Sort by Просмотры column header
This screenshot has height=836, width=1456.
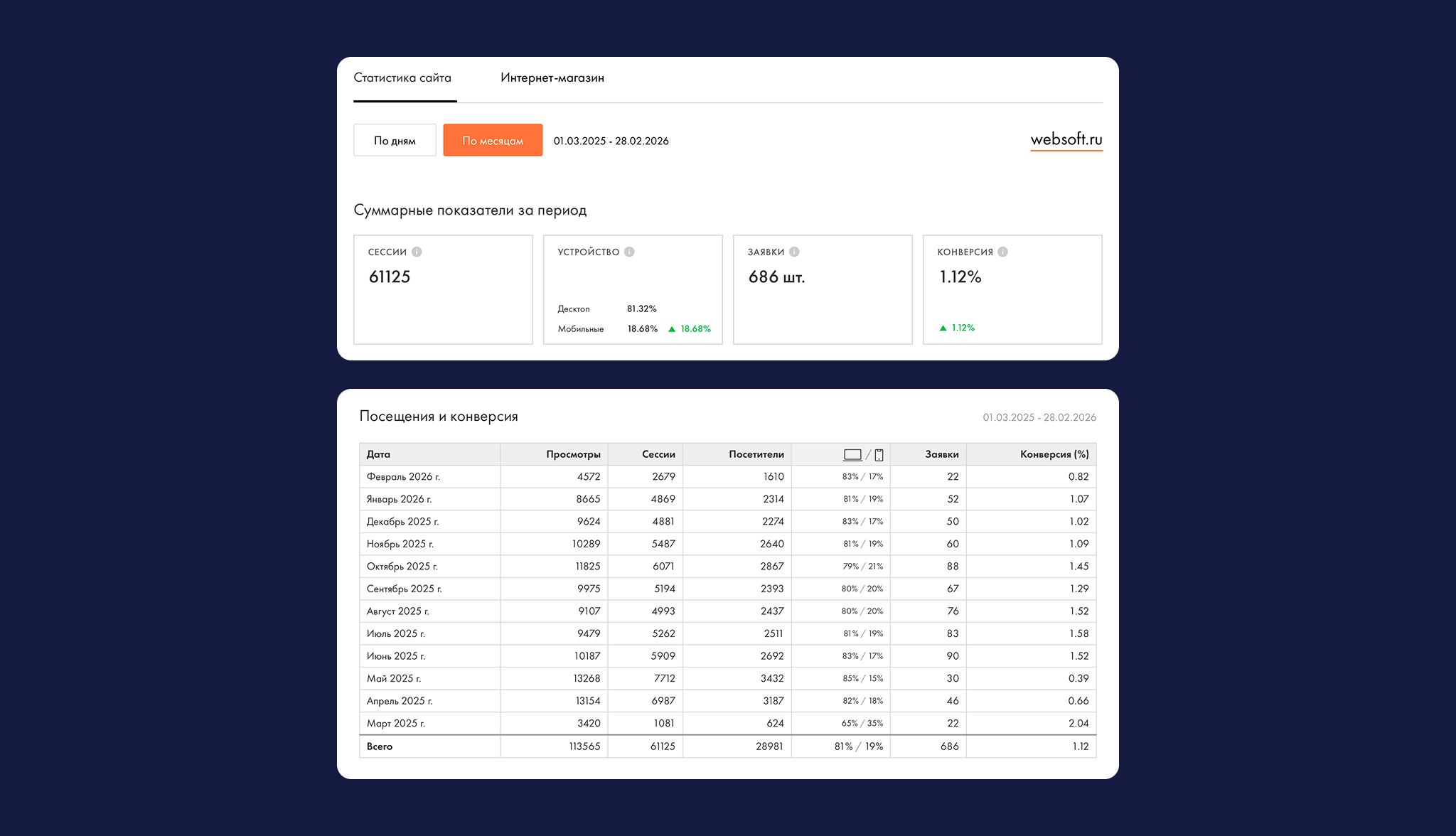tap(573, 454)
